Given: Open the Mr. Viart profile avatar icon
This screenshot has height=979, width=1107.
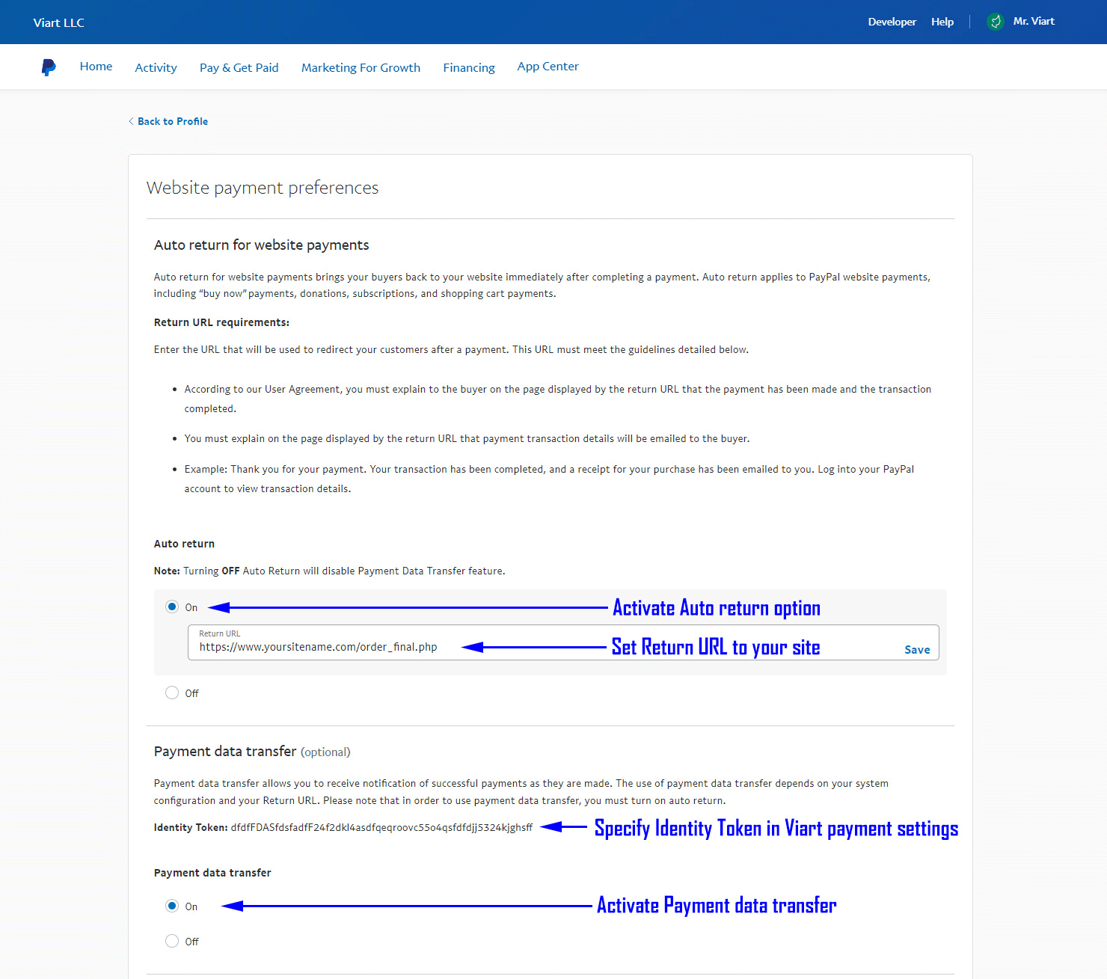Looking at the screenshot, I should click(995, 22).
